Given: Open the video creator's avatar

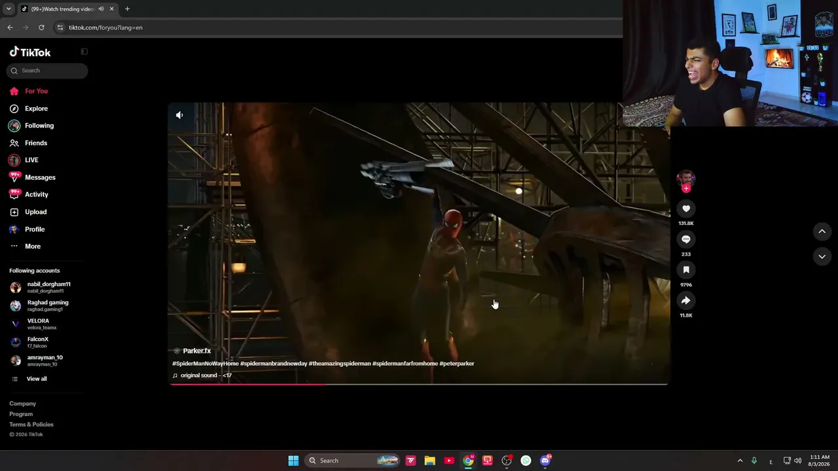Looking at the screenshot, I should [685, 178].
